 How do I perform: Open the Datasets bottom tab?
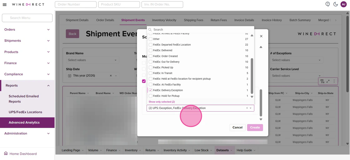point(224,150)
